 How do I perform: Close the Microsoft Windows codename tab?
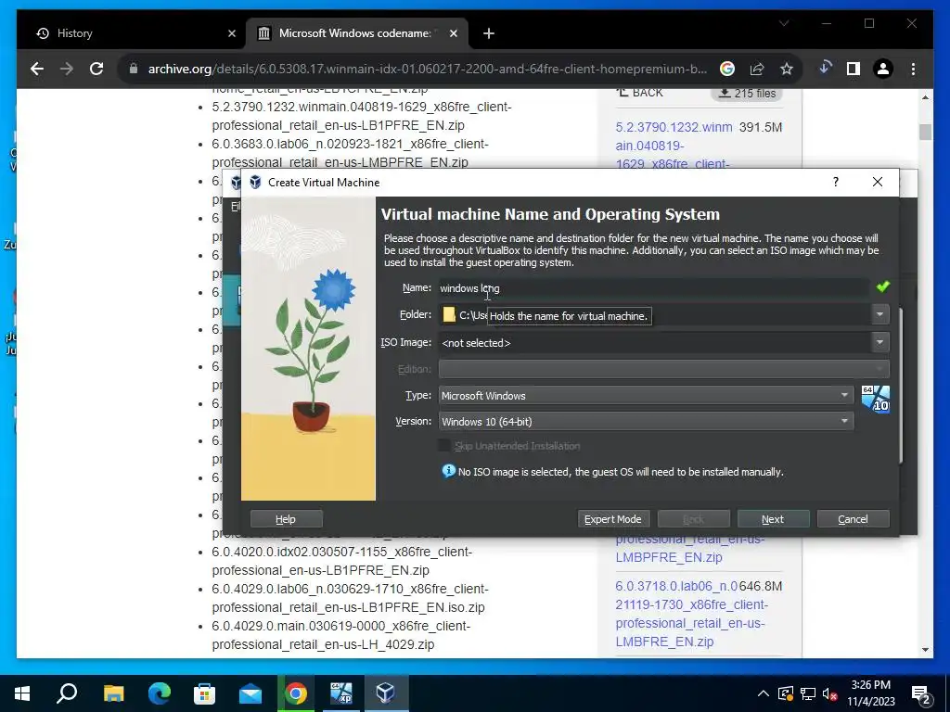tap(453, 34)
